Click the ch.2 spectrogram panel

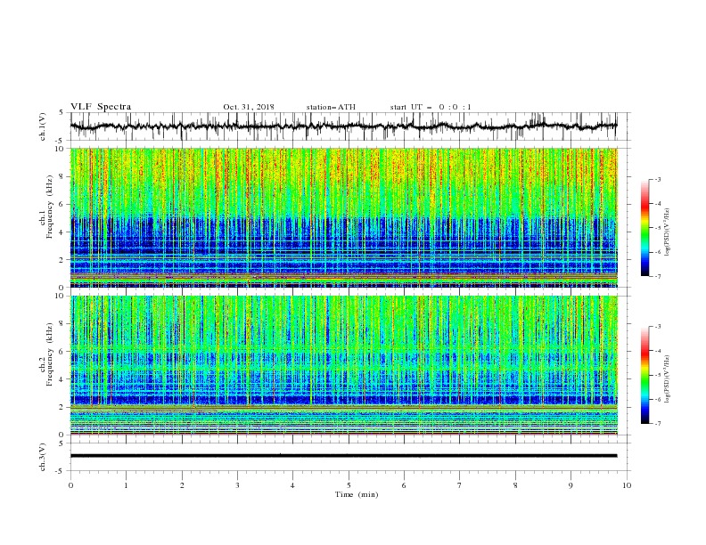[343, 365]
